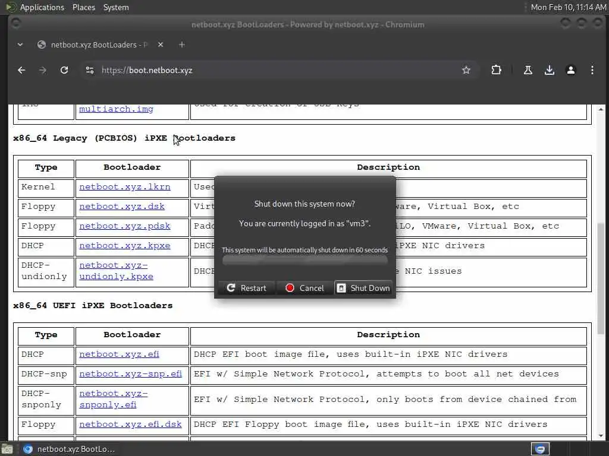609x456 pixels.
Task: Open a new tab with the plus button
Action: pos(182,45)
